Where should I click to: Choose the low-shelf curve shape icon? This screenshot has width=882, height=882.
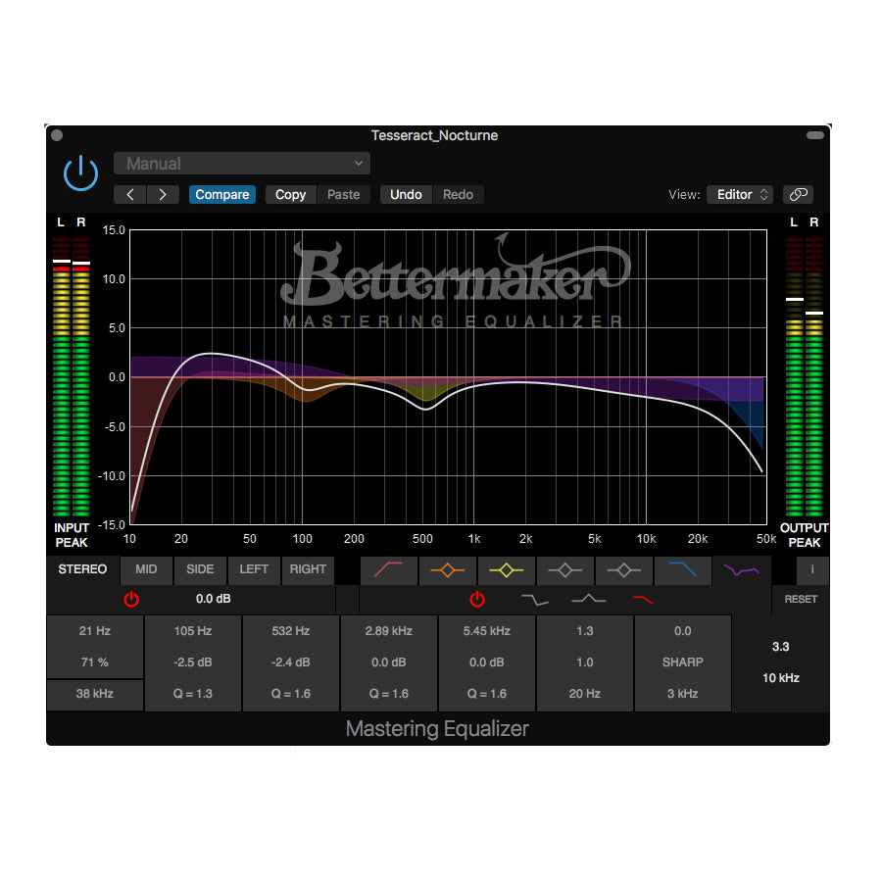point(535,600)
